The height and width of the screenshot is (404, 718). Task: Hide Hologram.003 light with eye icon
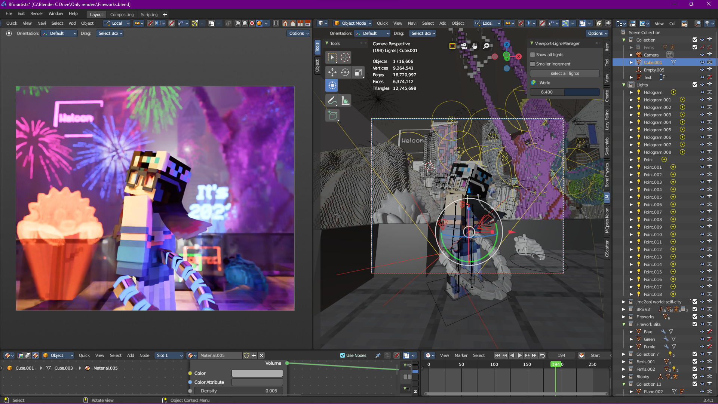pyautogui.click(x=702, y=115)
